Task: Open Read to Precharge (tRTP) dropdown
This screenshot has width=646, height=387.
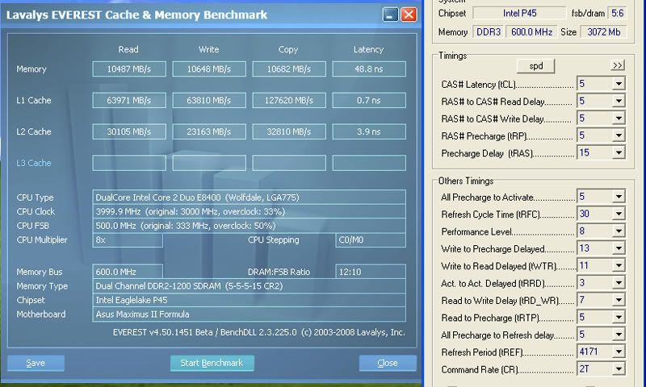Action: point(619,318)
